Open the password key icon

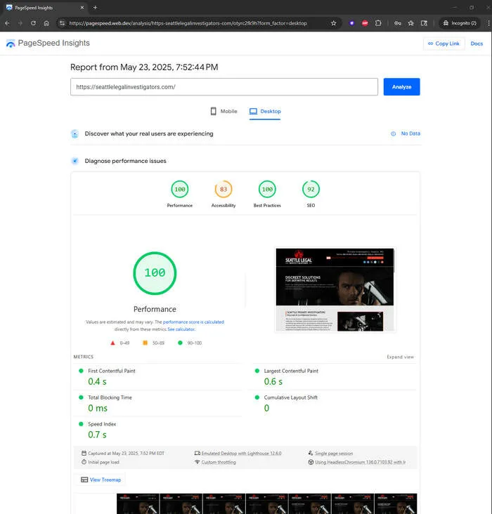point(398,23)
